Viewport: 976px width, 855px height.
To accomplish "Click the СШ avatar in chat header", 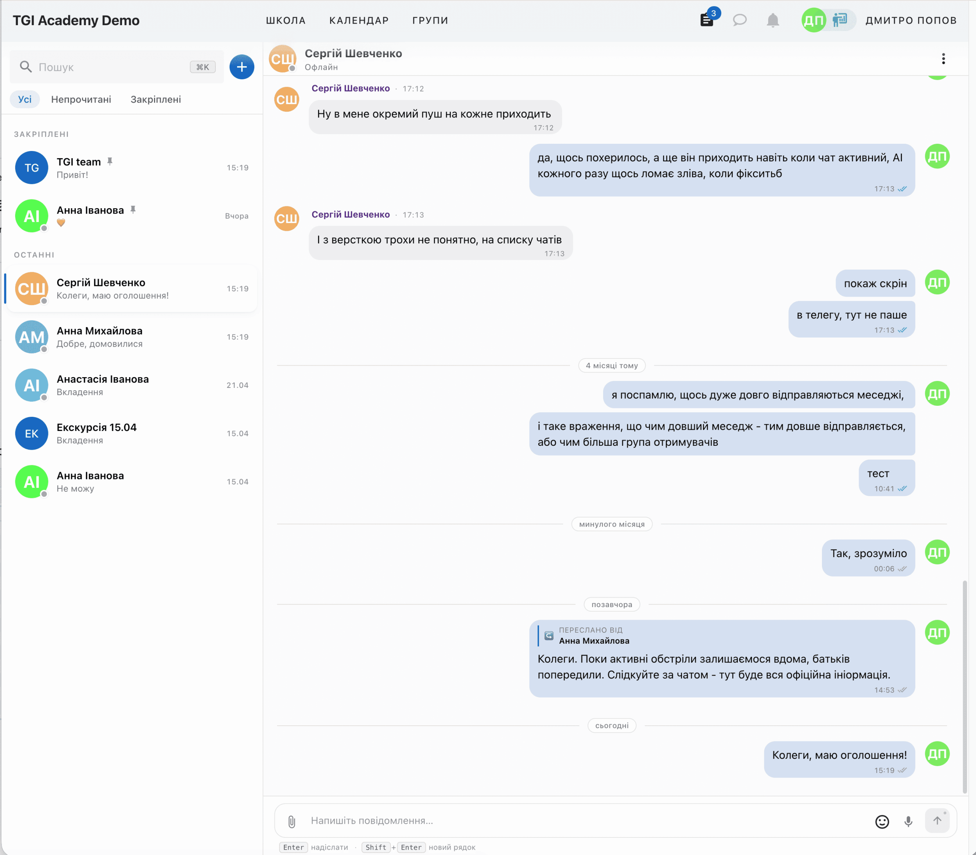I will coord(283,59).
